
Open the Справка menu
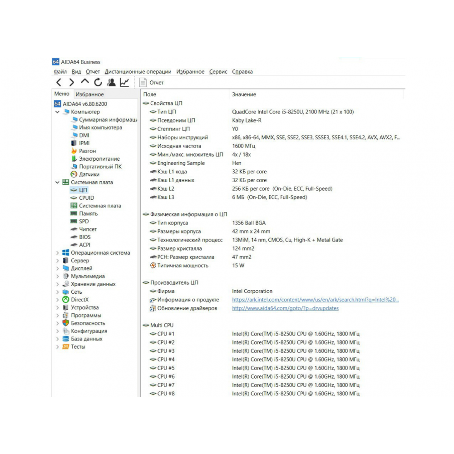[242, 72]
